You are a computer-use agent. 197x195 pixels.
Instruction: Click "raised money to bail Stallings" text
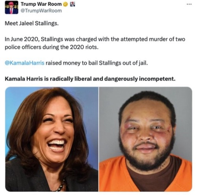point(84,63)
